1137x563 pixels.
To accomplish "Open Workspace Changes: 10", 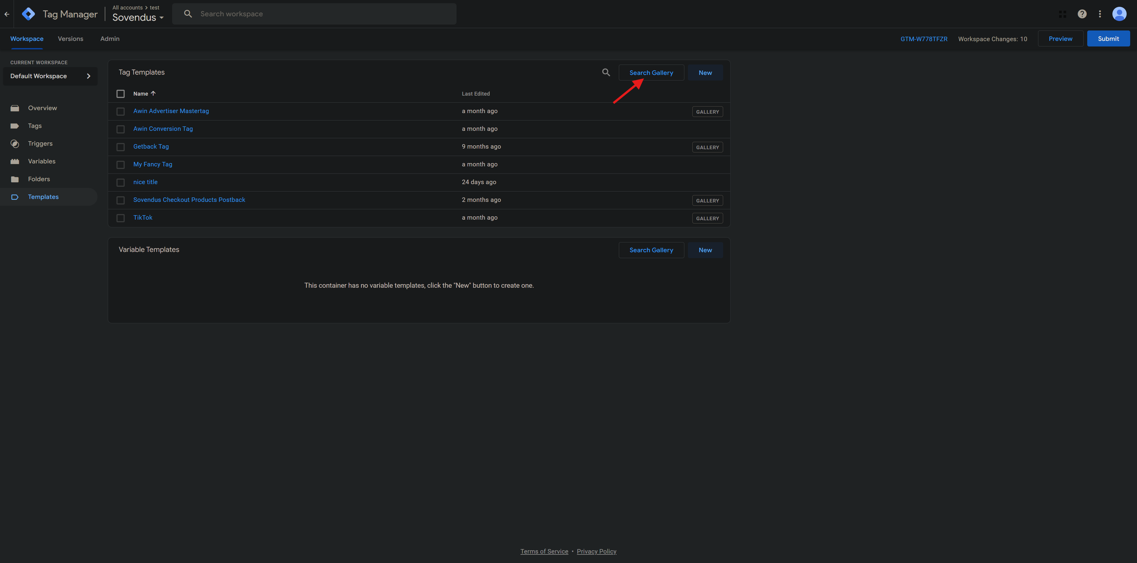I will [992, 39].
